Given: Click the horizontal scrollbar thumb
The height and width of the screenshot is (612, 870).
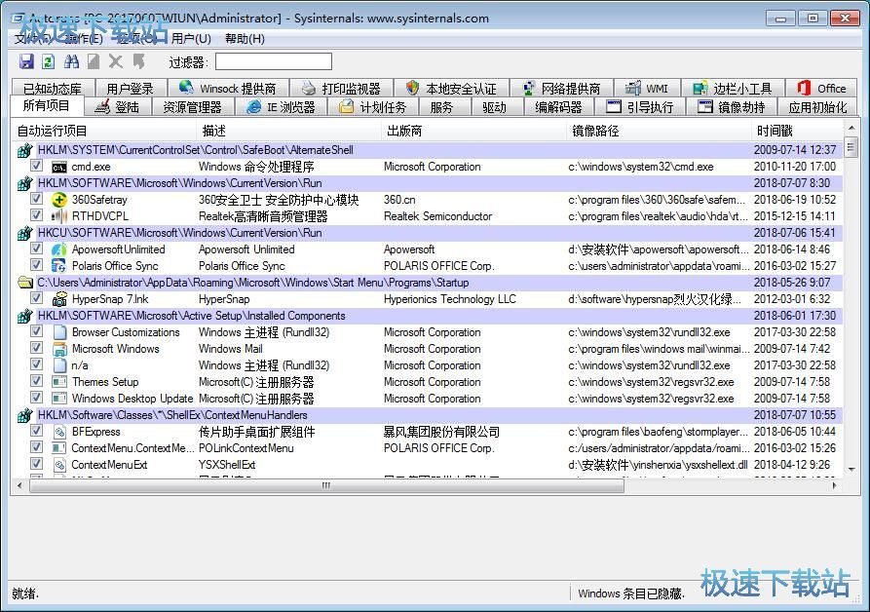Looking at the screenshot, I should click(322, 484).
